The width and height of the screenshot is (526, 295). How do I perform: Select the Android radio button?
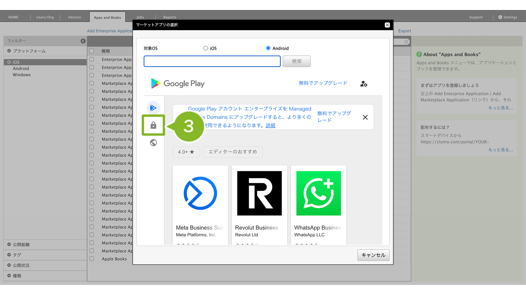click(268, 48)
